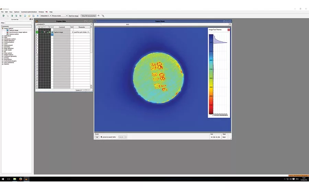Undock the Command Set panel
309x189 pixels.
(x=30, y=19)
